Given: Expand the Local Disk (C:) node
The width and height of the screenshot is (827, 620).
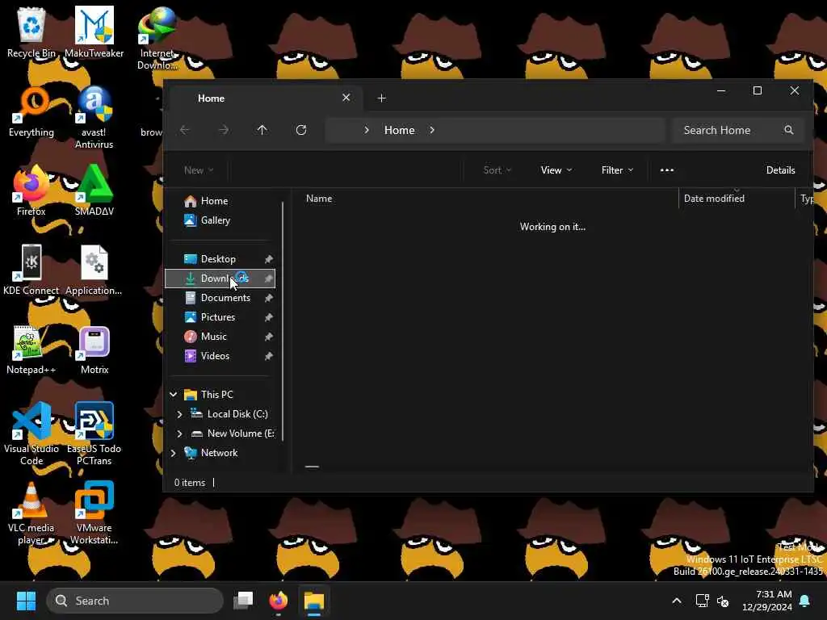Looking at the screenshot, I should click(179, 414).
